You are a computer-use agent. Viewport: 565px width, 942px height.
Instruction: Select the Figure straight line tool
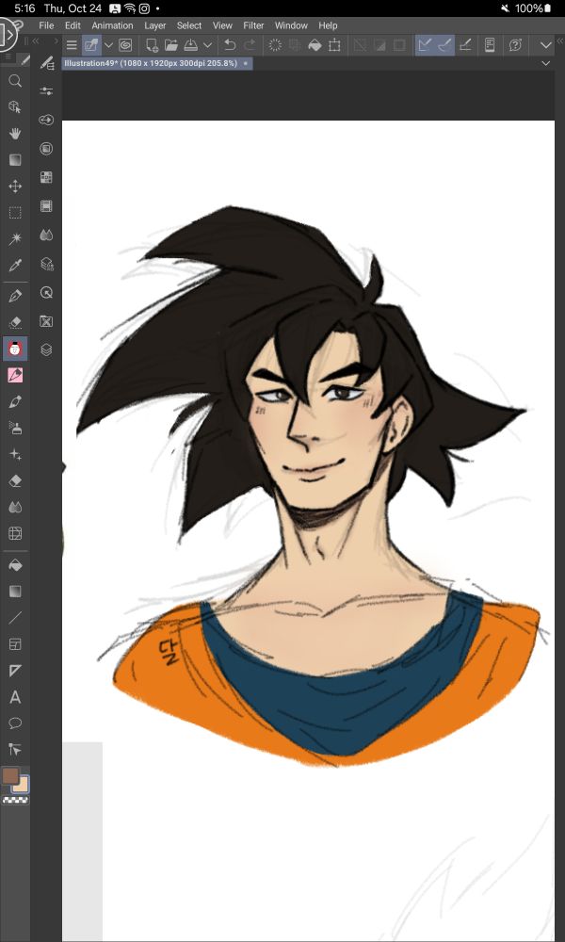pos(15,618)
